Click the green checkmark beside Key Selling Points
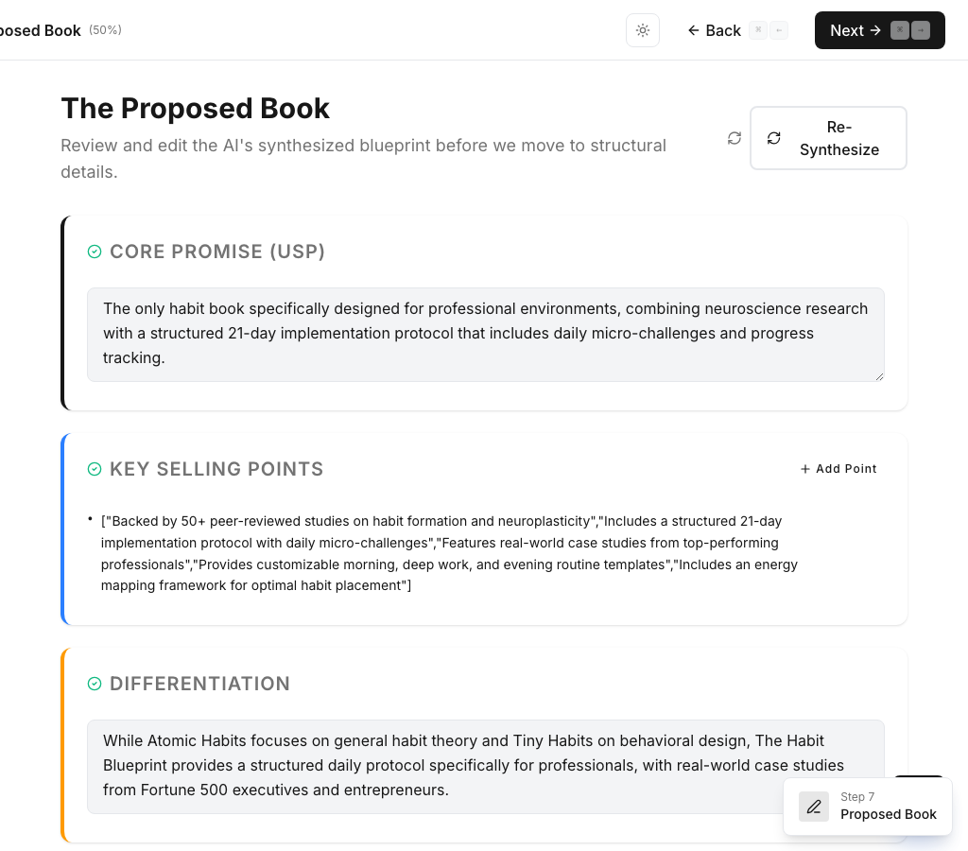 [x=94, y=469]
